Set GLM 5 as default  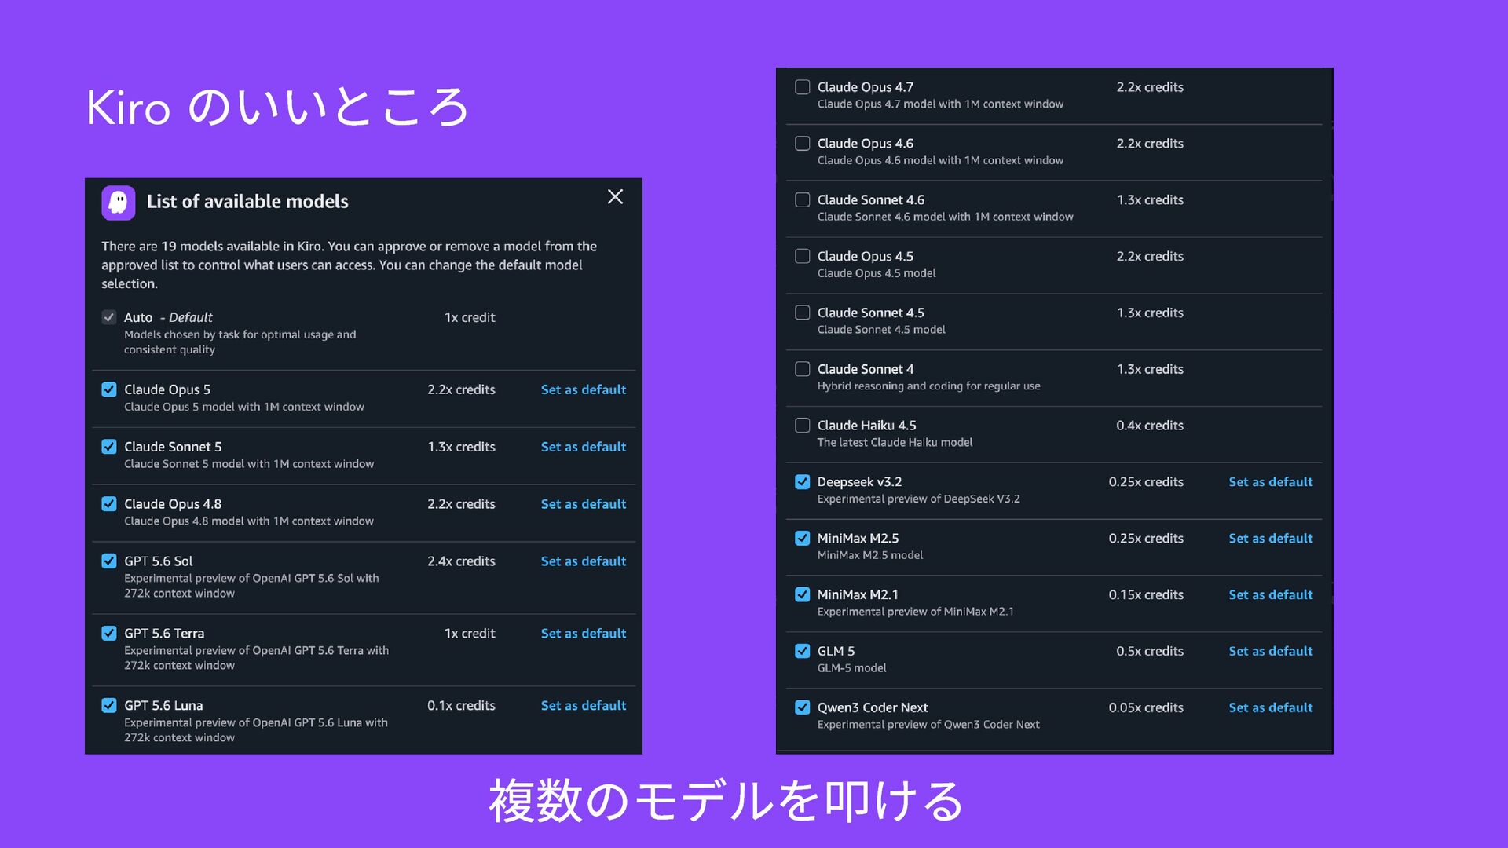[1271, 652]
